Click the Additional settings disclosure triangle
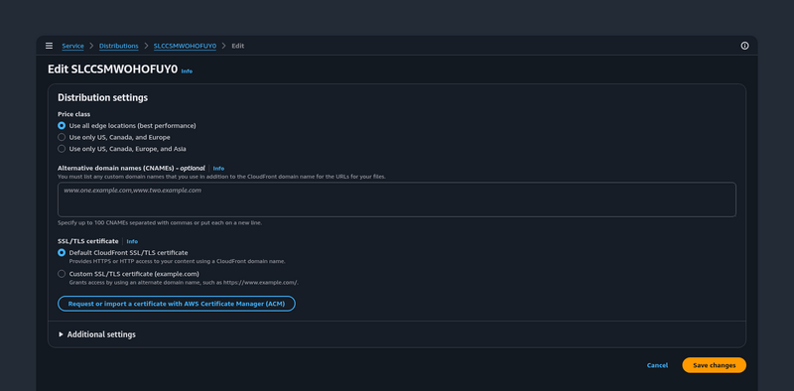Viewport: 794px width, 391px height. click(x=61, y=334)
